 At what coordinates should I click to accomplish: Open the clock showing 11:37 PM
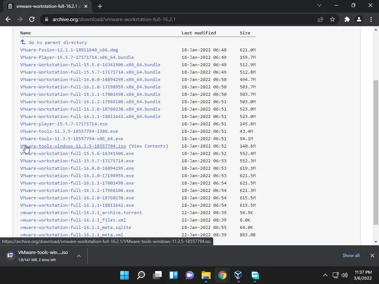(363, 275)
